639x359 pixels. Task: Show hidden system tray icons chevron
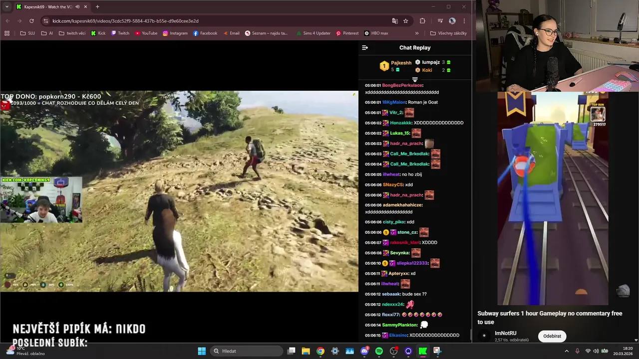pos(567,351)
